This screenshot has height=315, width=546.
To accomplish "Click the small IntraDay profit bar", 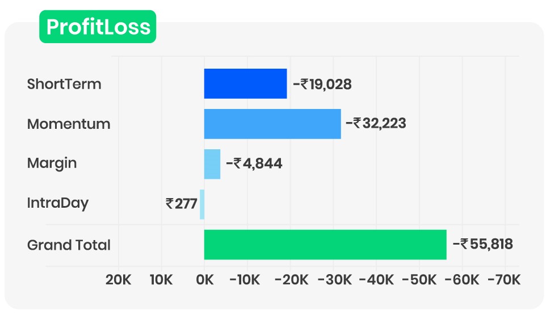I will point(202,204).
